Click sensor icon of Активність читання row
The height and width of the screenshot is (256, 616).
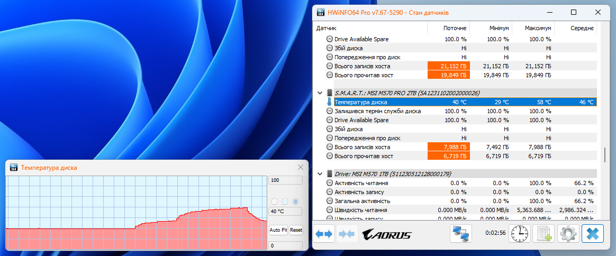pos(329,183)
